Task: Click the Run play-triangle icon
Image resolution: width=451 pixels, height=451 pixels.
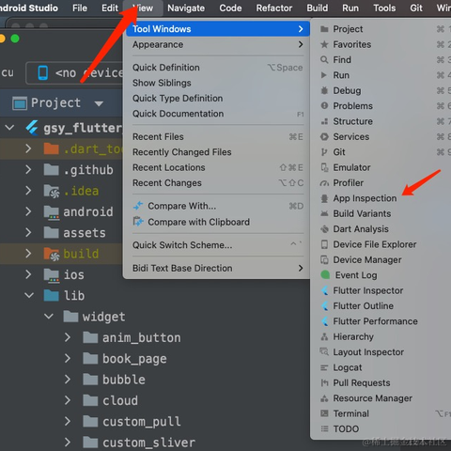Action: 324,75
